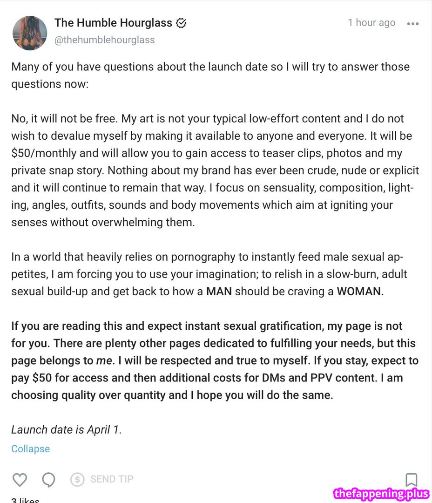The height and width of the screenshot is (503, 432).
Task: Open the three-dot post options menu
Action: point(412,23)
